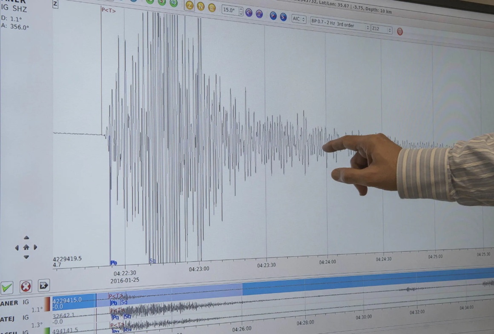The width and height of the screenshot is (494, 334).
Task: Click the red X cancel pick button
Action: (x=26, y=286)
